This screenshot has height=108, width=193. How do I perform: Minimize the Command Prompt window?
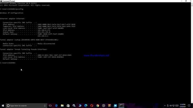[182, 1]
